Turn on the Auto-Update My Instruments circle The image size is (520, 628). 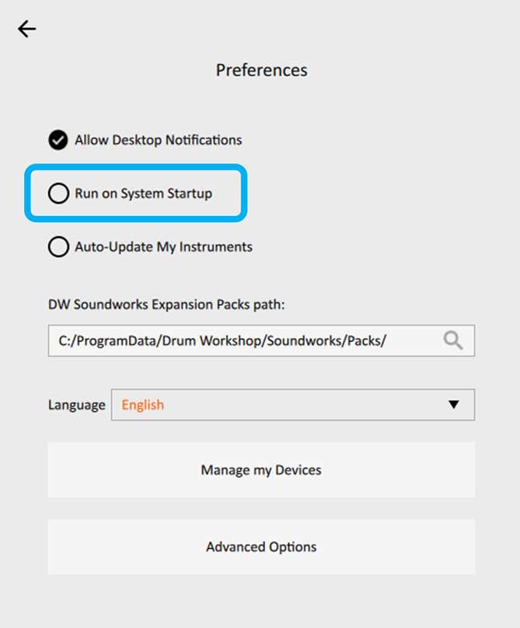58,246
